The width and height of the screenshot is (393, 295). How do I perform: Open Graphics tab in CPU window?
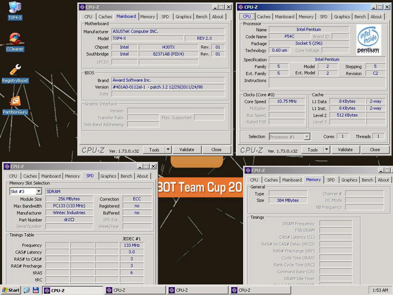click(x=342, y=17)
